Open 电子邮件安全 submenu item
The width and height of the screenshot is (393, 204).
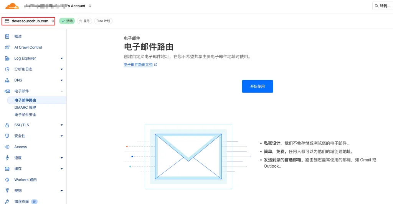(x=25, y=115)
